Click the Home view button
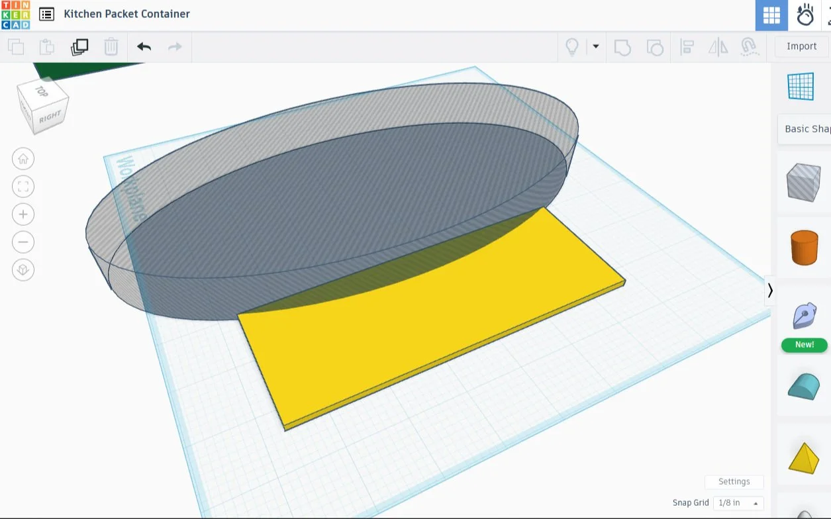 23,159
